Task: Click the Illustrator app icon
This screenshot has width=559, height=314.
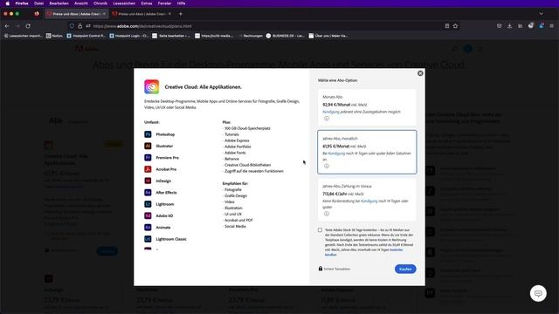Action: [x=148, y=146]
